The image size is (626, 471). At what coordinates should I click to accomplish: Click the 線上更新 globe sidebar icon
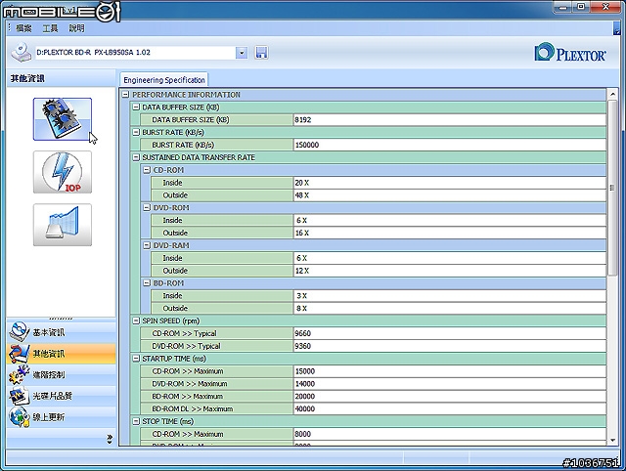pyautogui.click(x=19, y=416)
